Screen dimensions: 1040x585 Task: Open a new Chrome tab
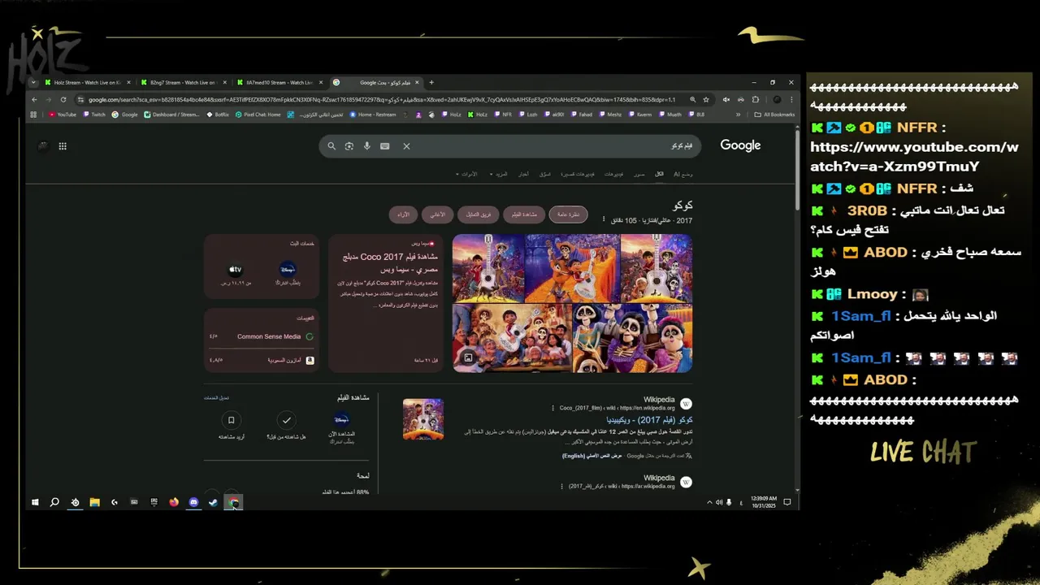431,82
